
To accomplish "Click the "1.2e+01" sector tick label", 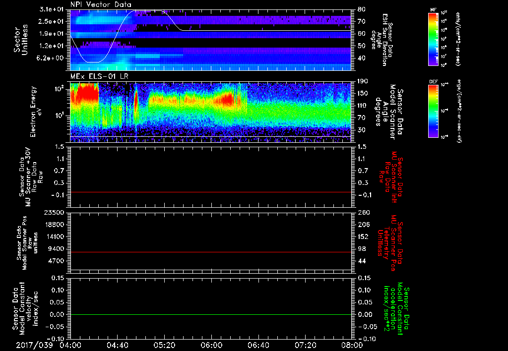I will click(52, 46).
